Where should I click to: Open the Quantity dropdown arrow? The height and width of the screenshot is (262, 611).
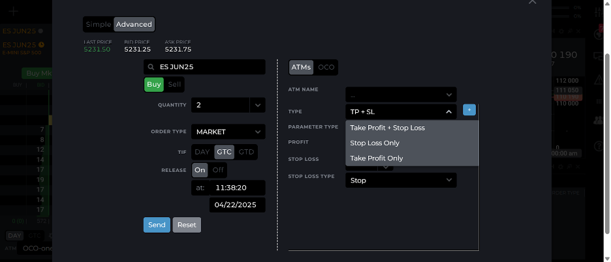point(258,105)
